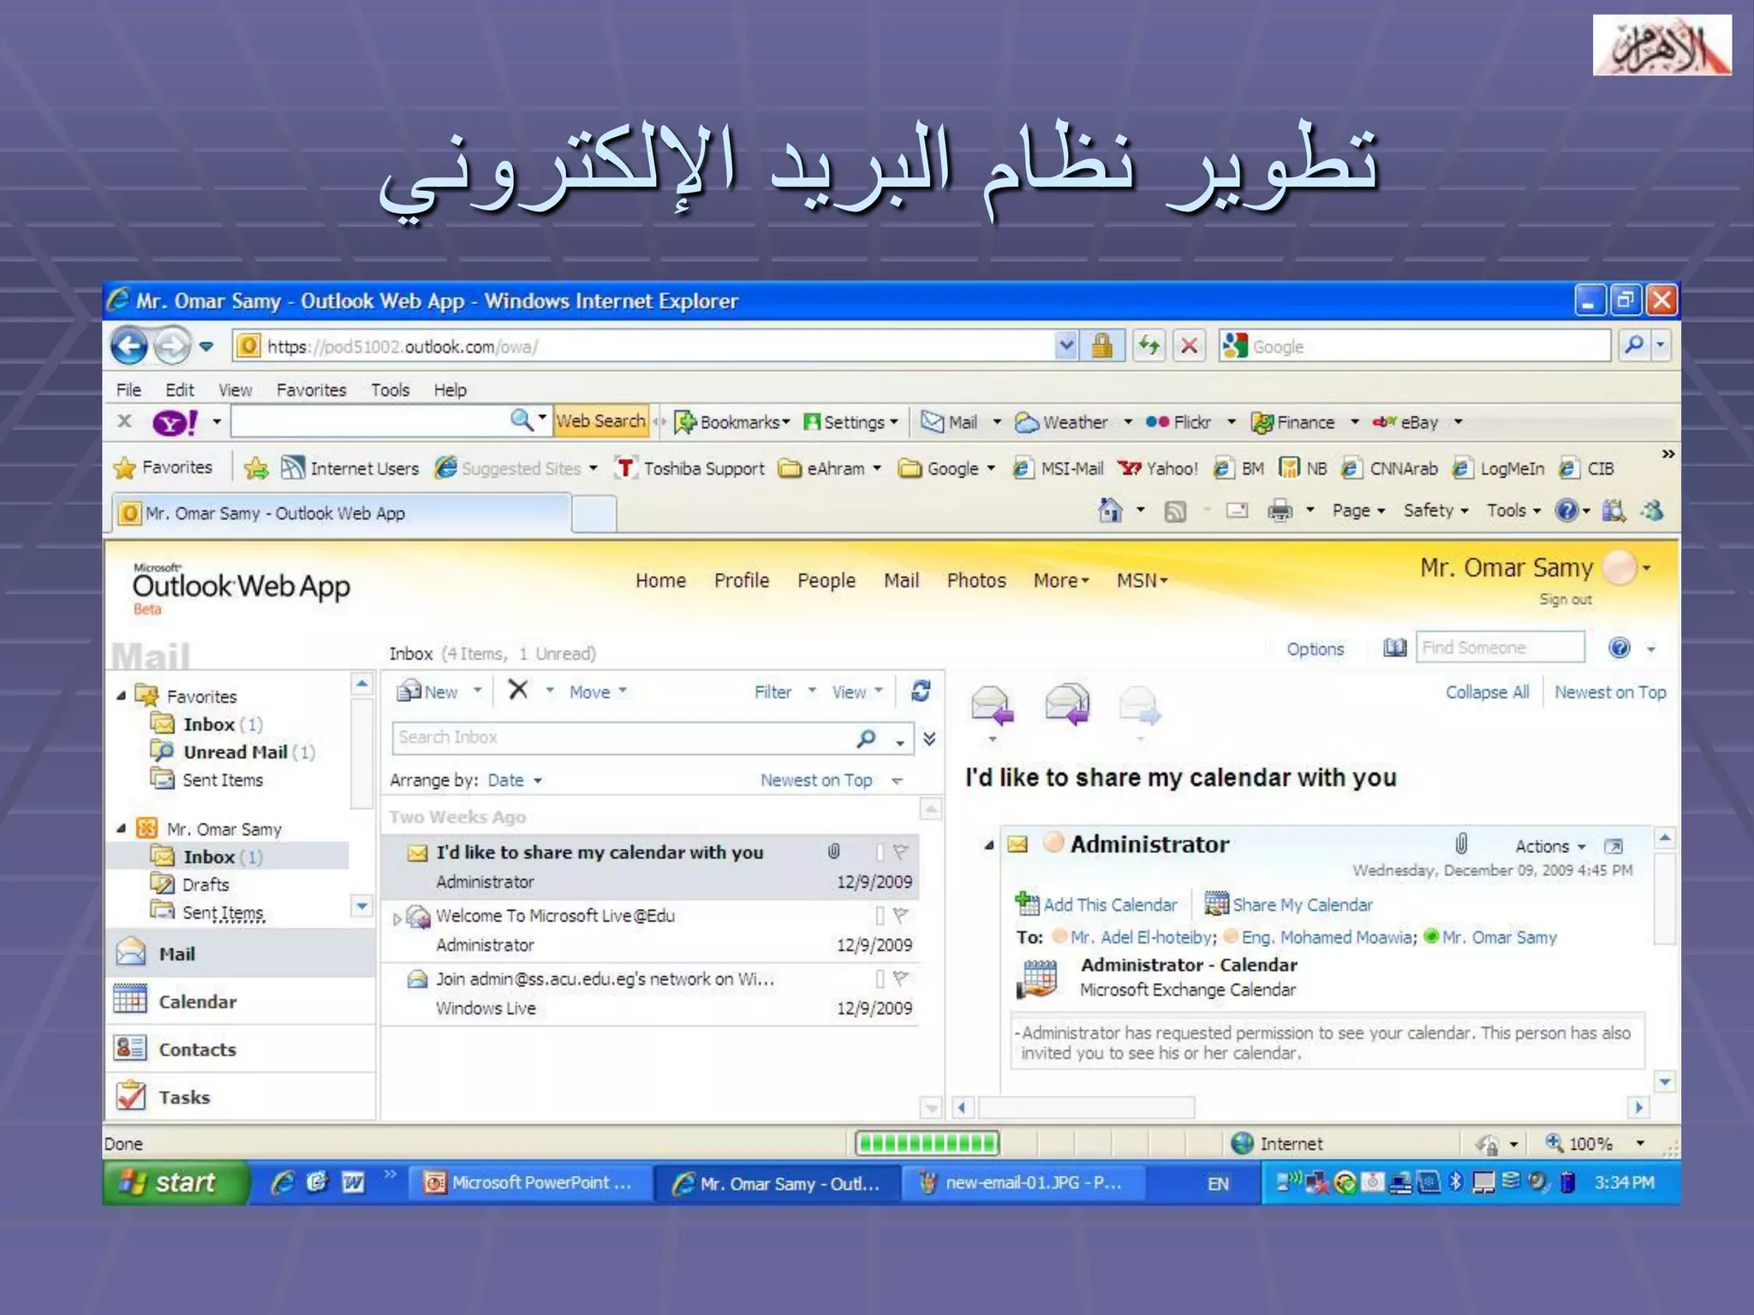Refresh the inbox with the check messages icon
The width and height of the screenshot is (1754, 1315).
pos(921,691)
